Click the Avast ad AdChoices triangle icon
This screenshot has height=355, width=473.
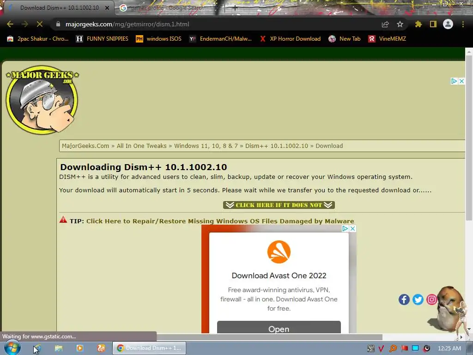click(x=345, y=228)
